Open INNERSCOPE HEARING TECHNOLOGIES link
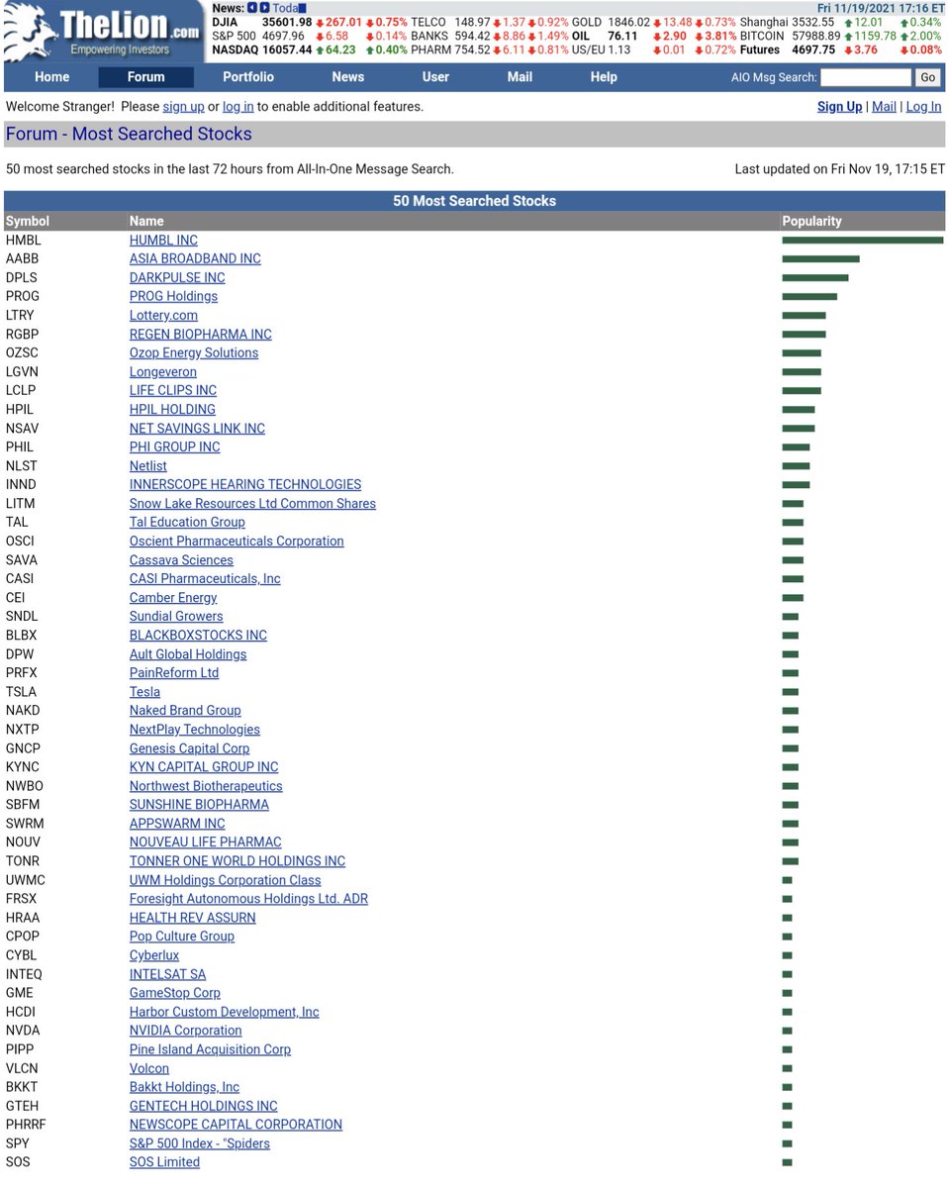The width and height of the screenshot is (948, 1188). [245, 485]
